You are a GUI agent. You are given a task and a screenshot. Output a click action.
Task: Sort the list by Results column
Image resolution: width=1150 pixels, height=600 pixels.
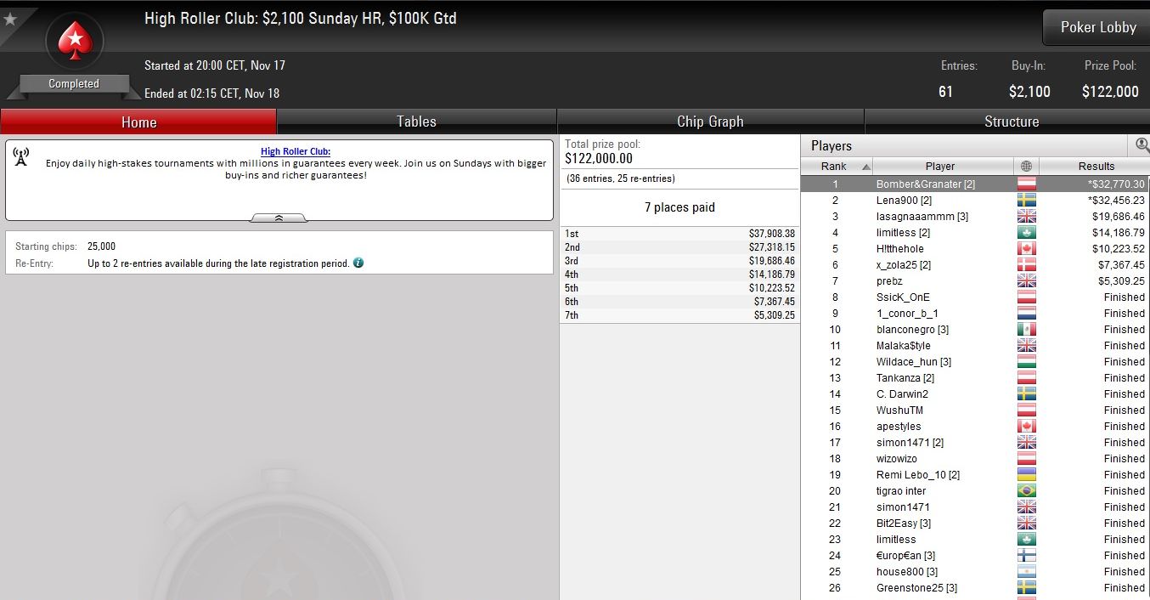click(1096, 167)
